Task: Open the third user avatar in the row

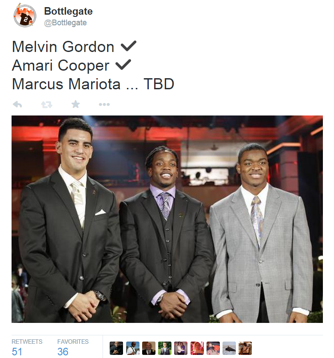Action: (149, 348)
